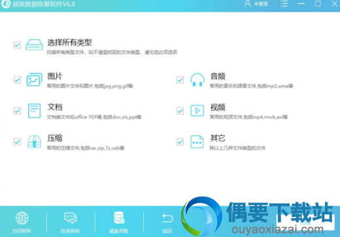Open the user login (未登录) icon
340x237 pixels.
(248, 4)
